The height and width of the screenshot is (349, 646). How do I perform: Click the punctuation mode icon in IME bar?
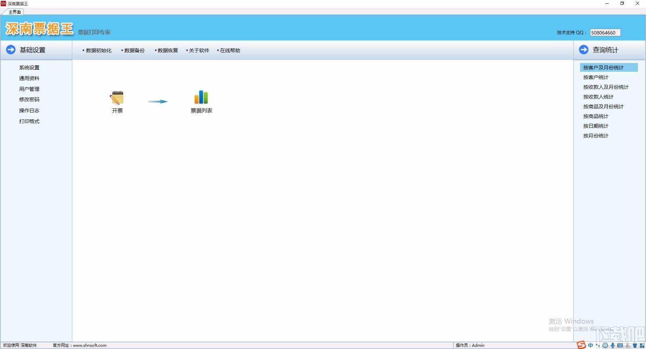(598, 345)
